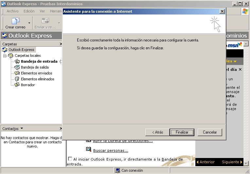The image size is (250, 174).
Task: Open the Herramientas menu
Action: [56, 11]
